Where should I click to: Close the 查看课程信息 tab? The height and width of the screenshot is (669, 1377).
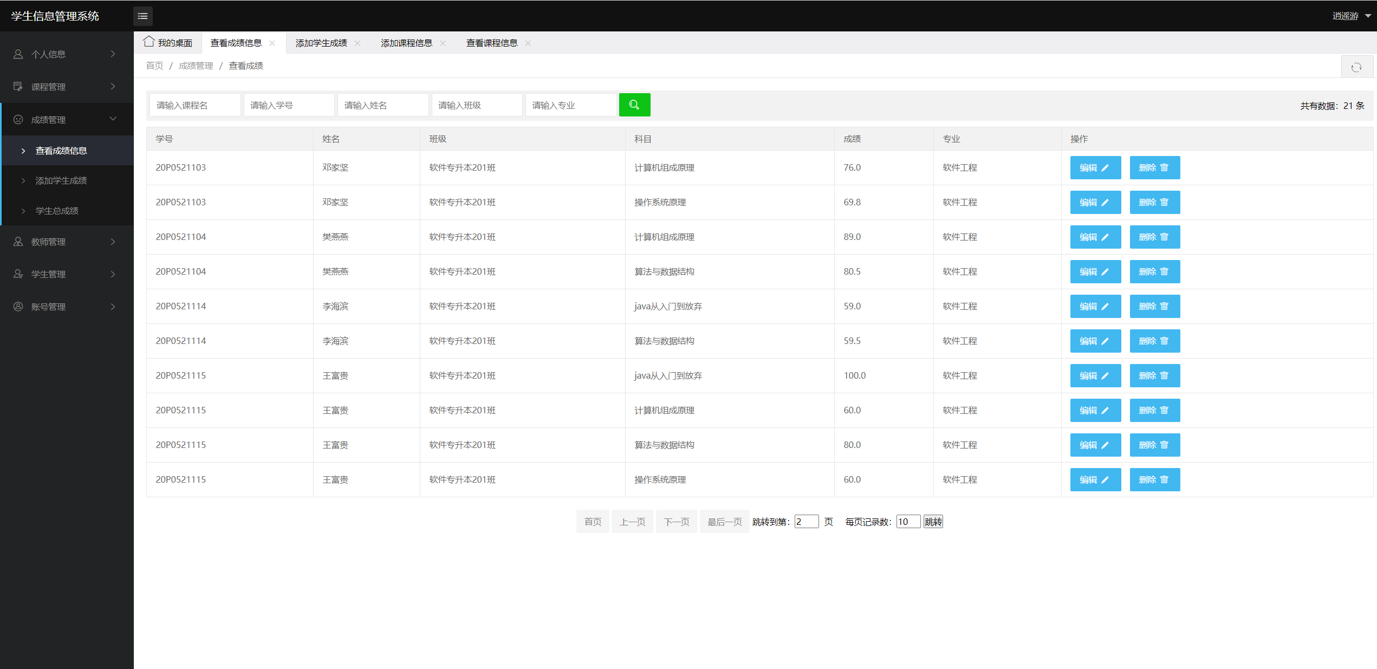pyautogui.click(x=528, y=43)
